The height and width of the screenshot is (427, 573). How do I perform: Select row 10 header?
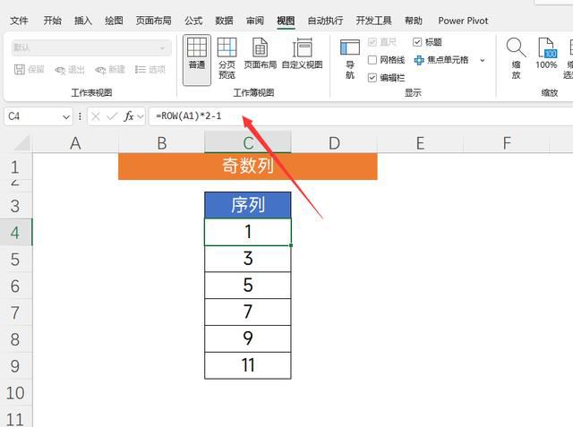[x=15, y=393]
